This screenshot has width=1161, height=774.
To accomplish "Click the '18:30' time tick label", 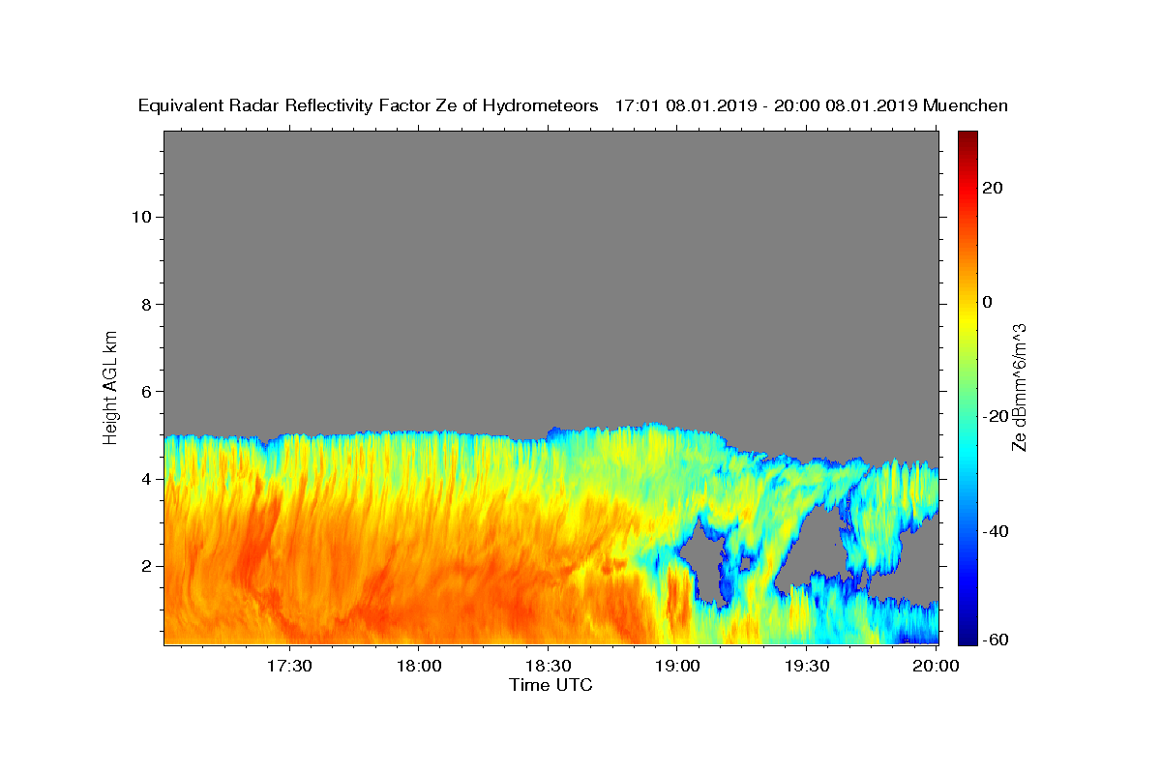I will 549,667.
